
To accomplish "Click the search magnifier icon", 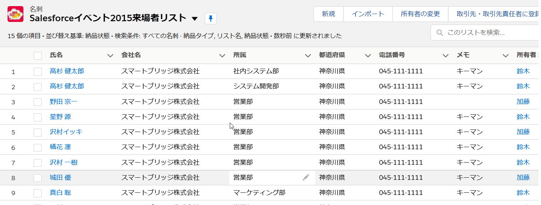I will pos(439,33).
